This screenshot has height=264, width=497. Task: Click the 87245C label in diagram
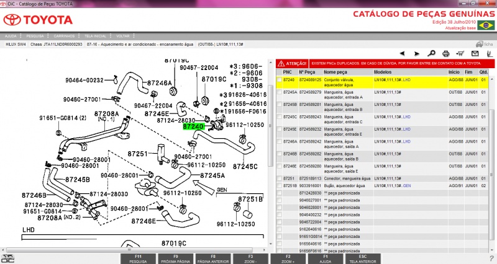[245, 166]
